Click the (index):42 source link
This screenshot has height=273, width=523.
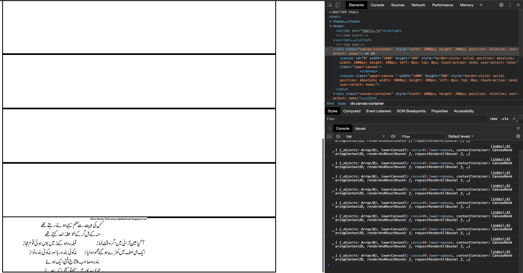(500, 146)
